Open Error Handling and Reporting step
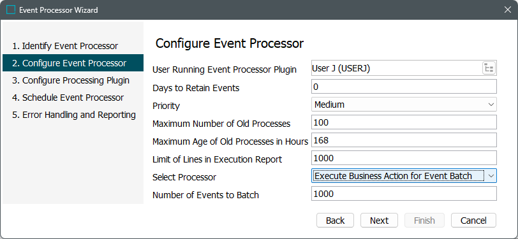Screen dimensions: 518x239 point(73,115)
